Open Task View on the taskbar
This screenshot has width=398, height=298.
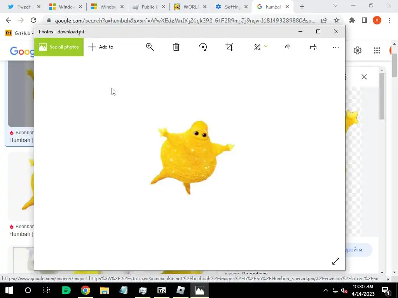(47, 290)
